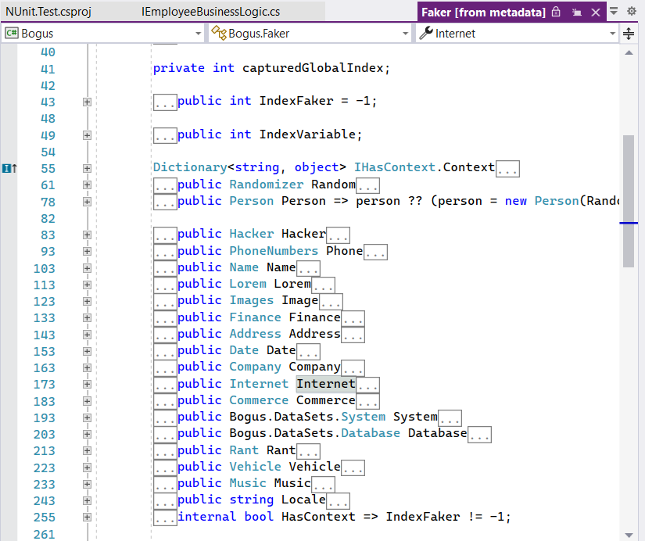Open the active files list chevron

[x=614, y=12]
